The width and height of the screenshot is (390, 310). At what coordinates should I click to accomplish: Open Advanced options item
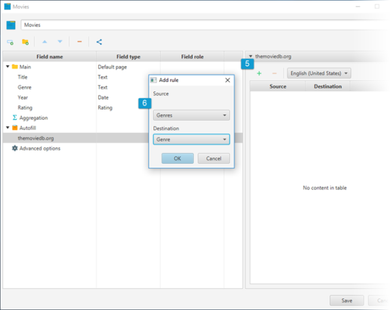tap(40, 148)
